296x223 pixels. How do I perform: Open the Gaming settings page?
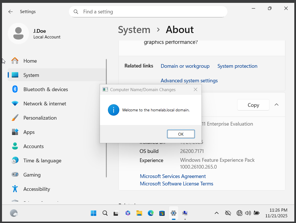point(32,175)
